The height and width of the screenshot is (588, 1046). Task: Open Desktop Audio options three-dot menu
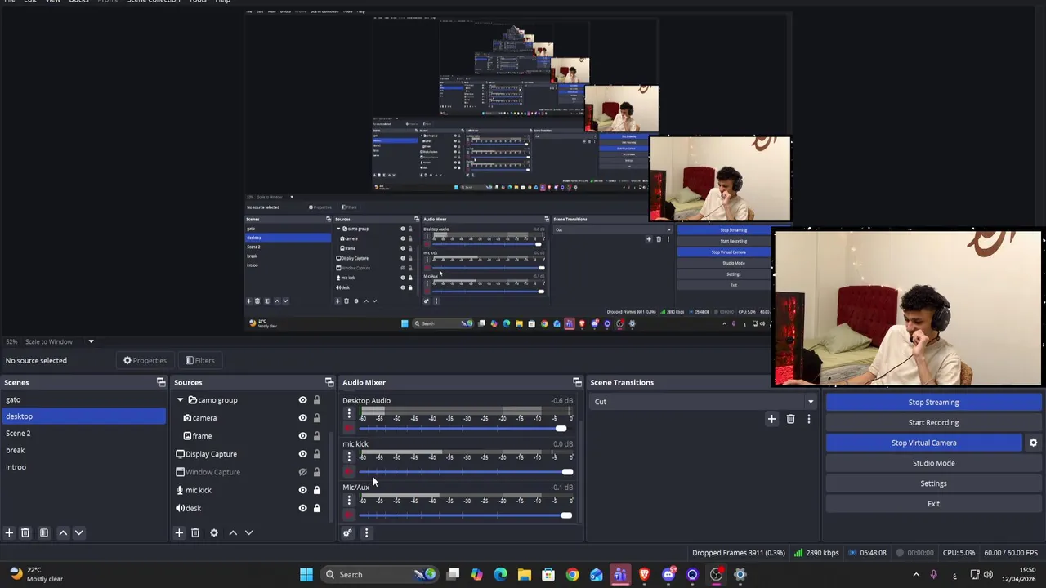tap(349, 414)
